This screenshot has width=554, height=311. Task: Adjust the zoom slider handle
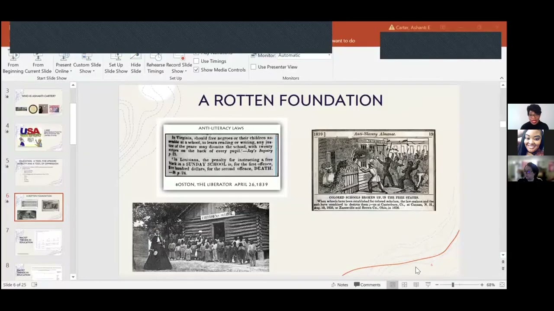[x=453, y=285]
